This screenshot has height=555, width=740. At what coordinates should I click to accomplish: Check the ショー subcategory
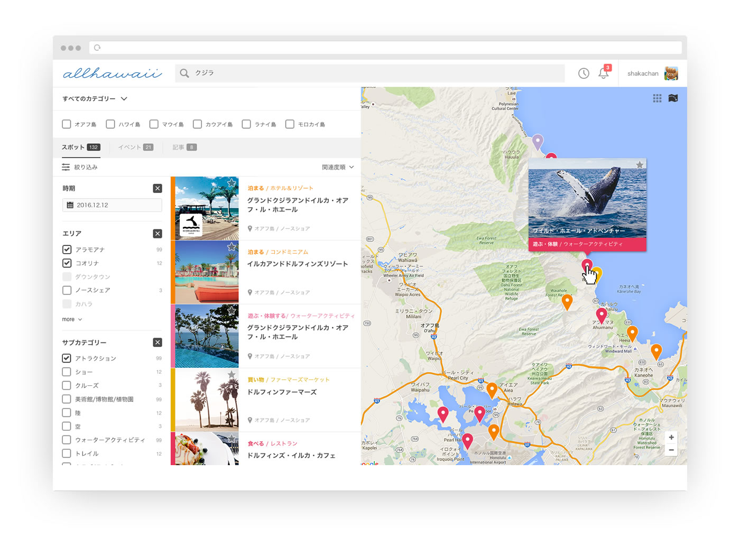click(67, 372)
